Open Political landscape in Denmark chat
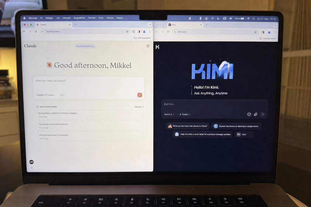 [90, 136]
